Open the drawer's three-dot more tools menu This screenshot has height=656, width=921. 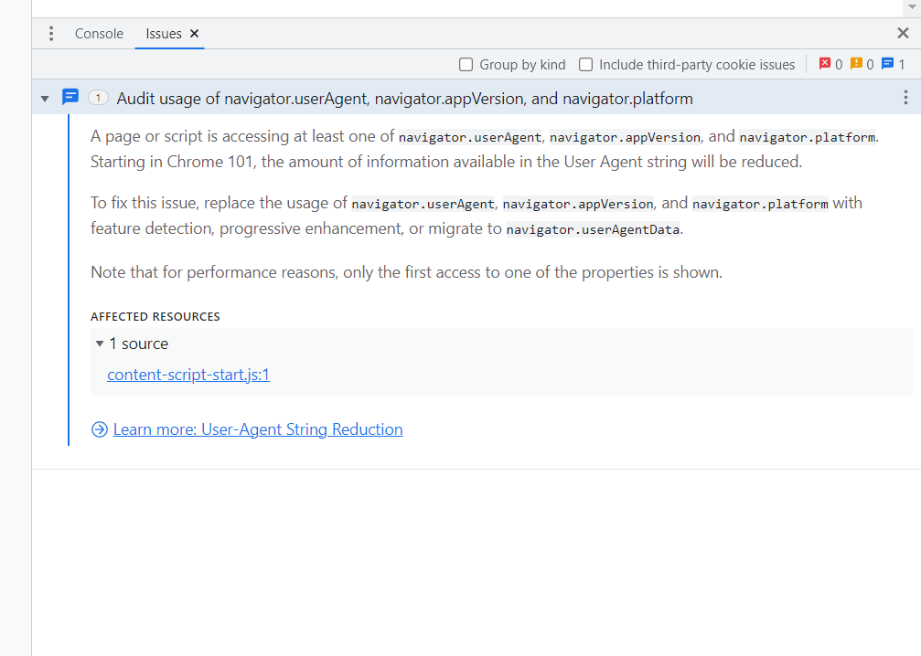click(x=51, y=34)
